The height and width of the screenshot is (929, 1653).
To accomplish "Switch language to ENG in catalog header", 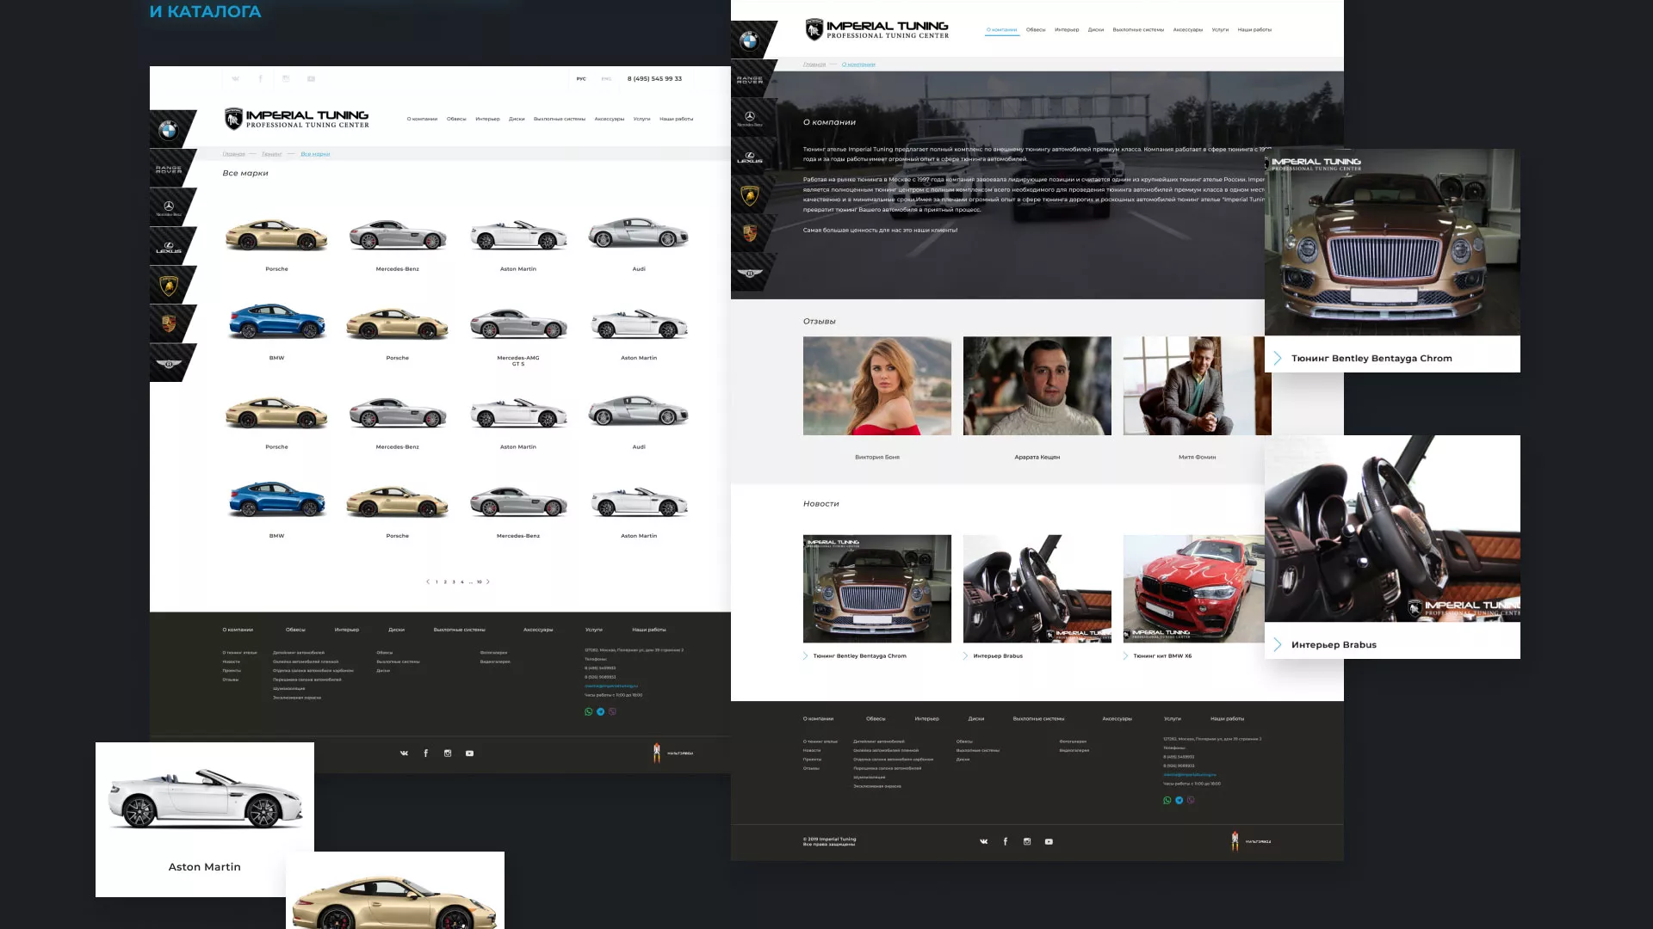I will point(606,78).
